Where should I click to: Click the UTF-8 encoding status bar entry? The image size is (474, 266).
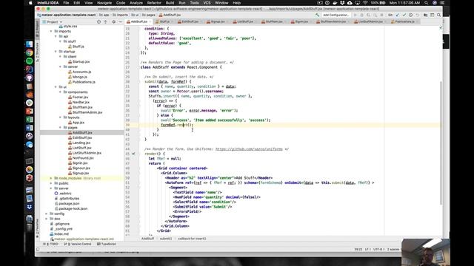point(378,250)
